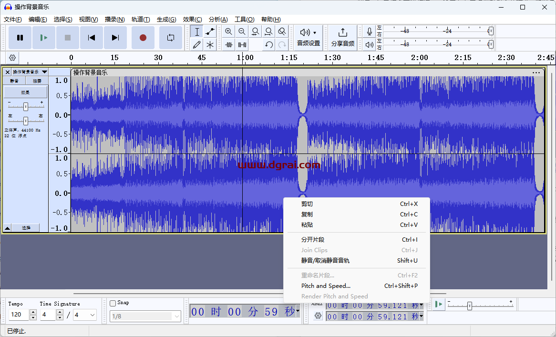Click Trim audio outside selection icon
The image size is (556, 337).
(229, 45)
